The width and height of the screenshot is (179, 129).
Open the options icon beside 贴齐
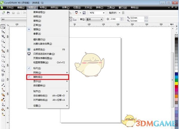click(124, 13)
